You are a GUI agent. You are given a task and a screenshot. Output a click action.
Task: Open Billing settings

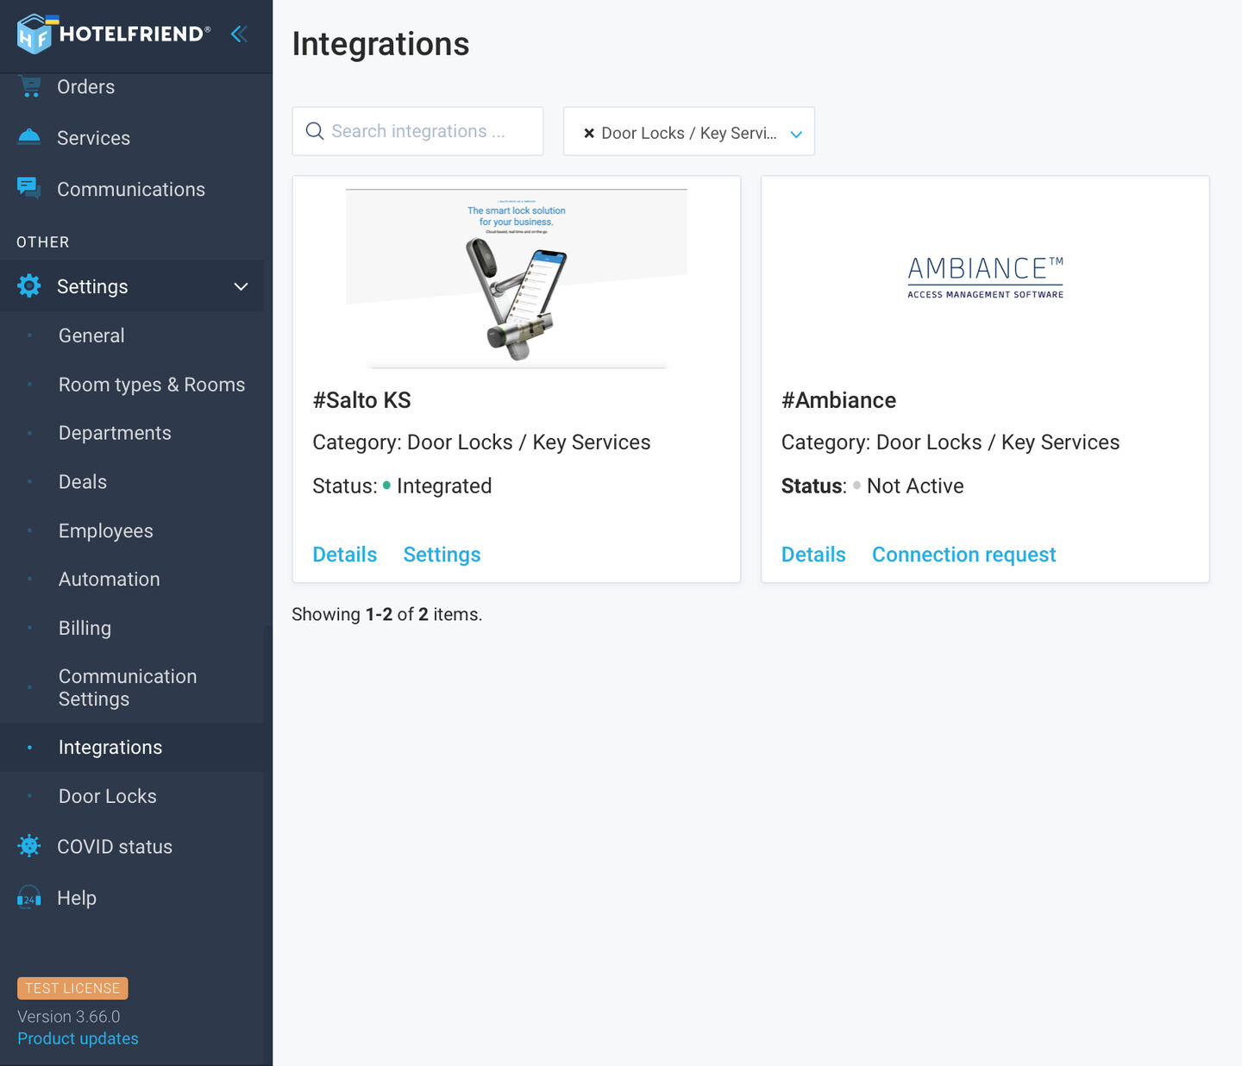point(85,628)
